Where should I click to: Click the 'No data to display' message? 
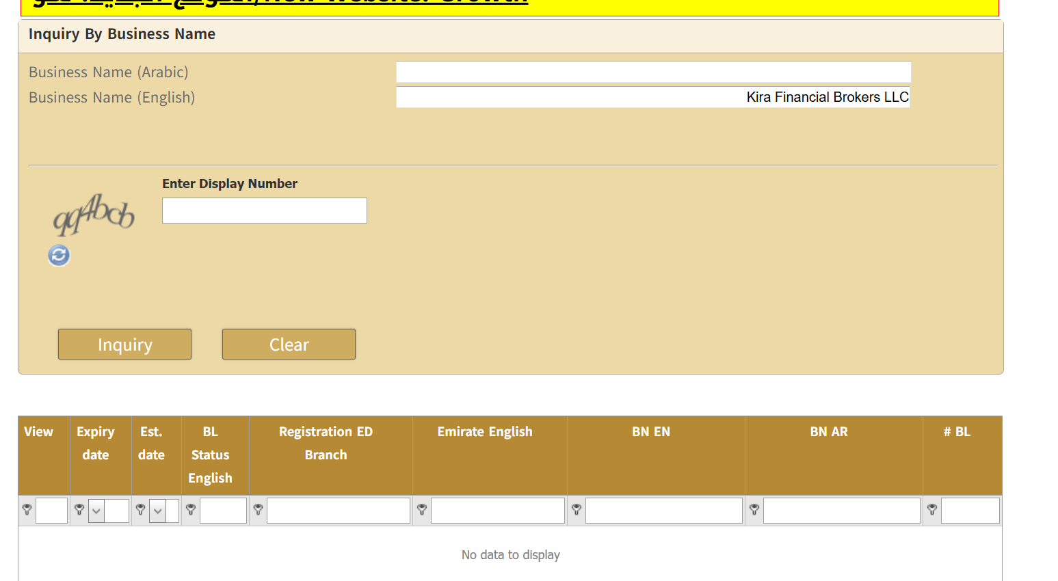(511, 555)
